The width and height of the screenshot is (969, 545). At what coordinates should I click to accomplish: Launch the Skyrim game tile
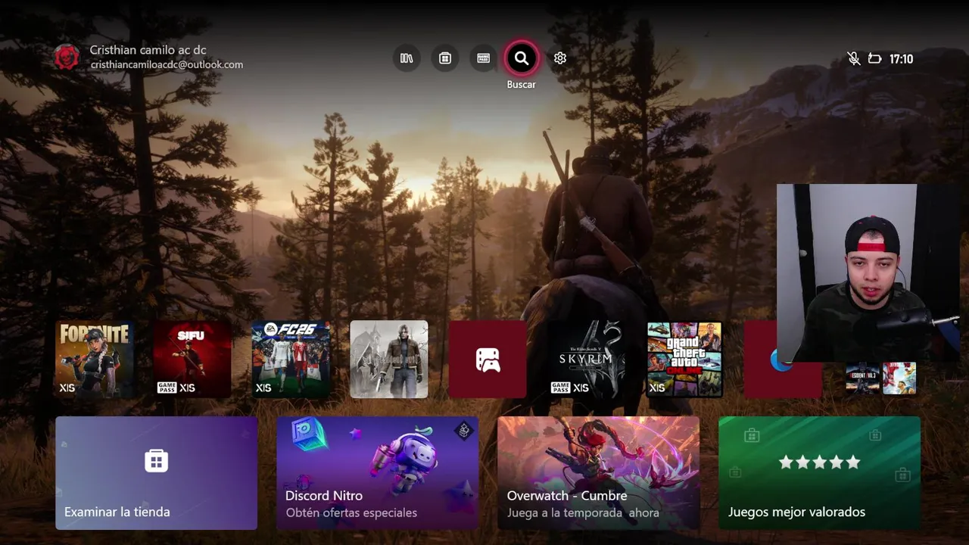click(x=586, y=360)
